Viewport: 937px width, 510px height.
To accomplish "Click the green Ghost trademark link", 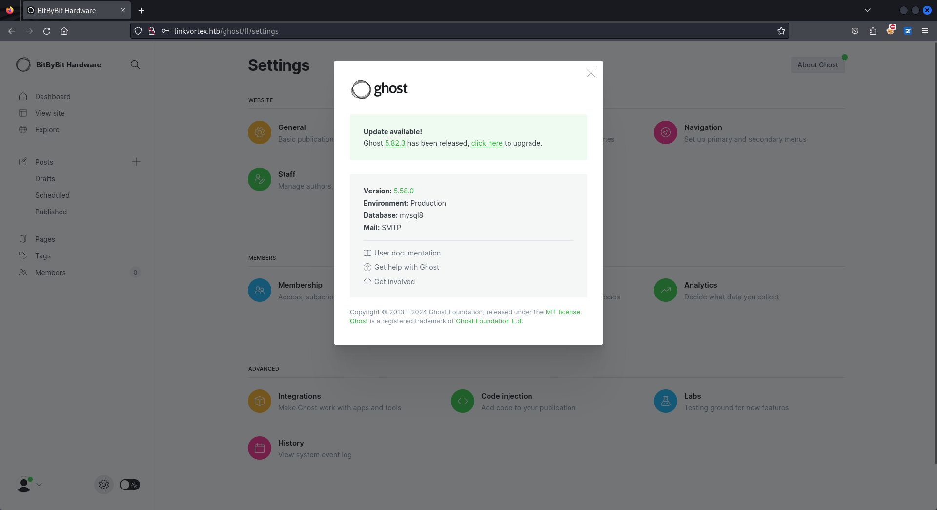I will [359, 321].
